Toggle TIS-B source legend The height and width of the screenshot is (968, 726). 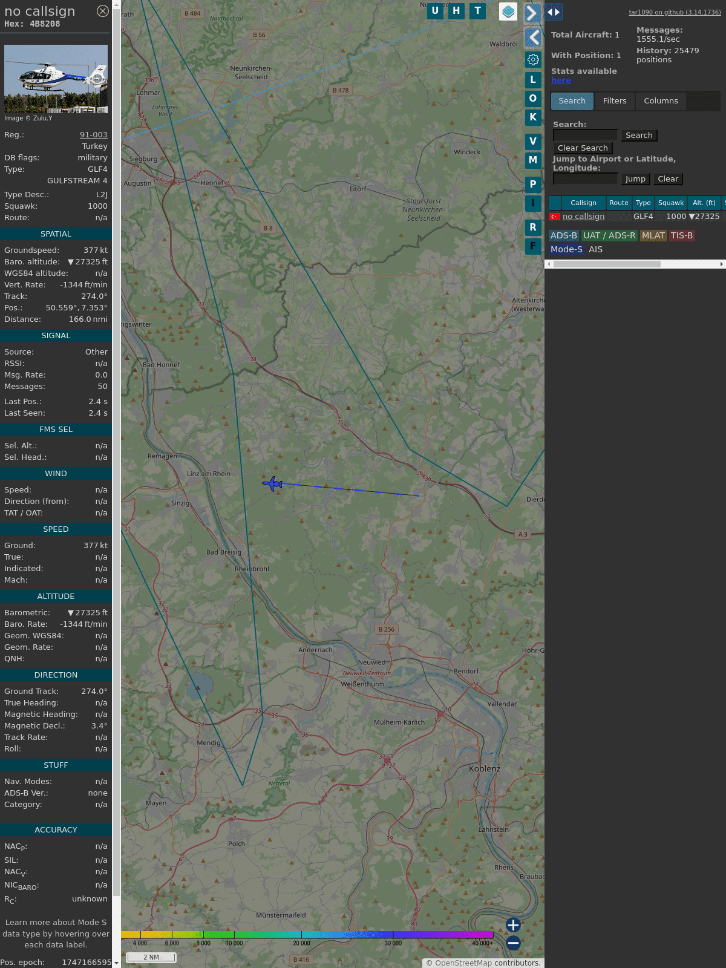681,236
